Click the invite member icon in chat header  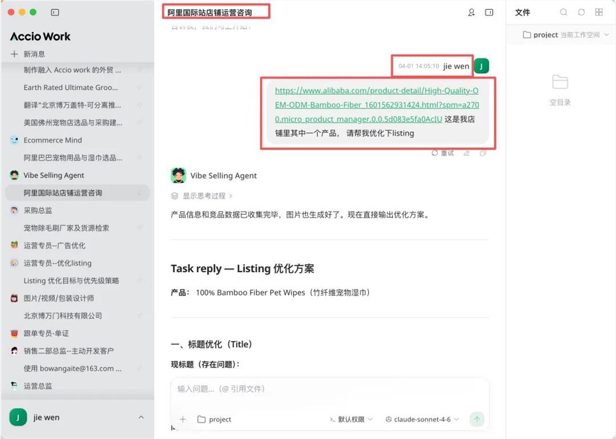(471, 12)
